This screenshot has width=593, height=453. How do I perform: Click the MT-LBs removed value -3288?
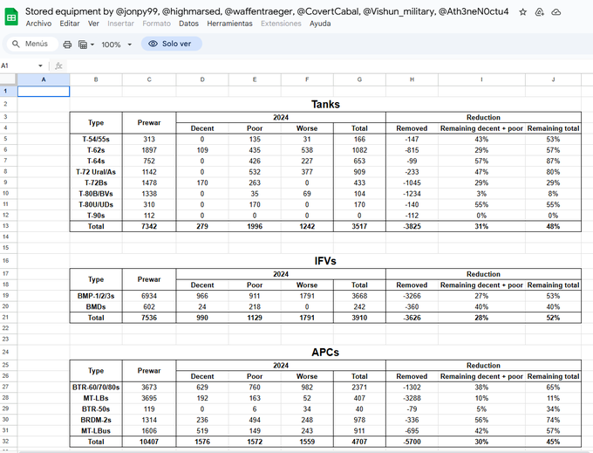coord(412,398)
